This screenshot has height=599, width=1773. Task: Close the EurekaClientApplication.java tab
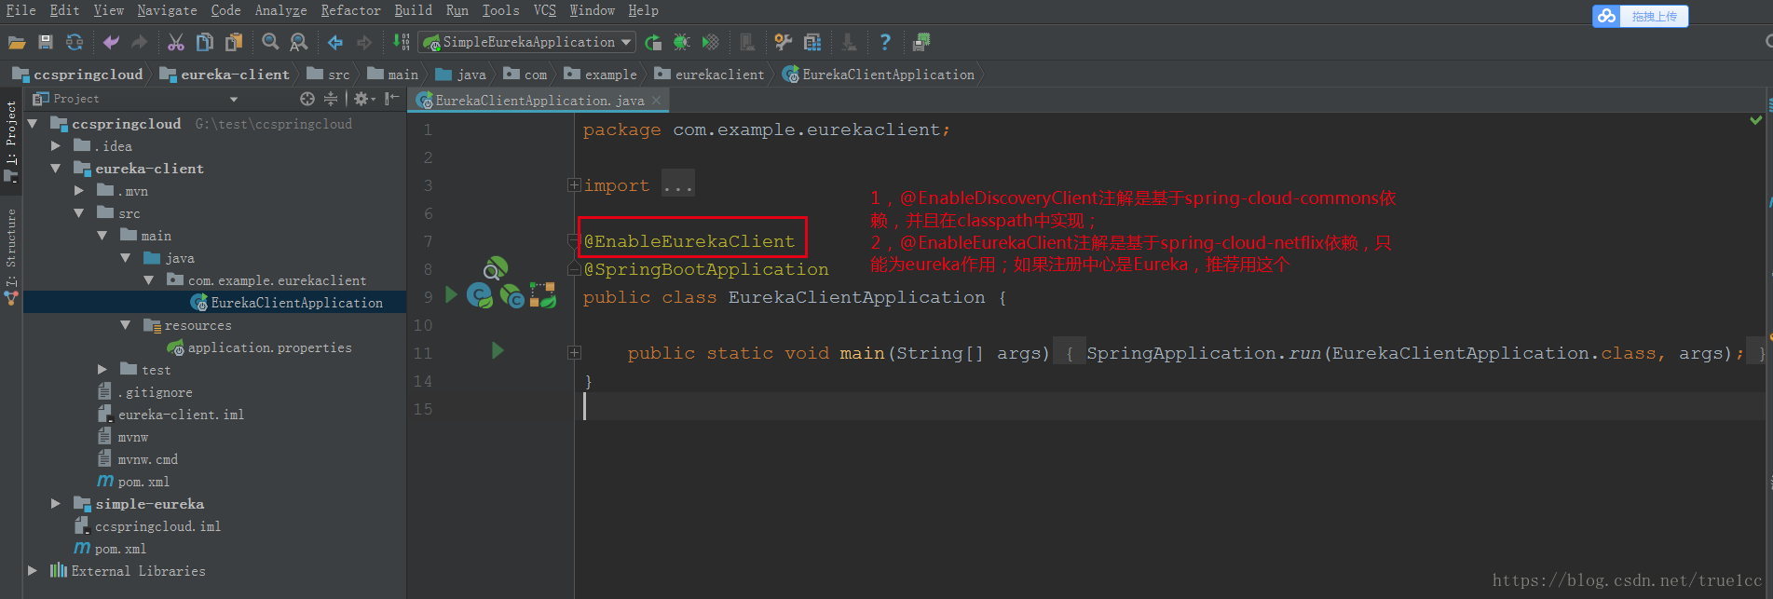tap(657, 100)
